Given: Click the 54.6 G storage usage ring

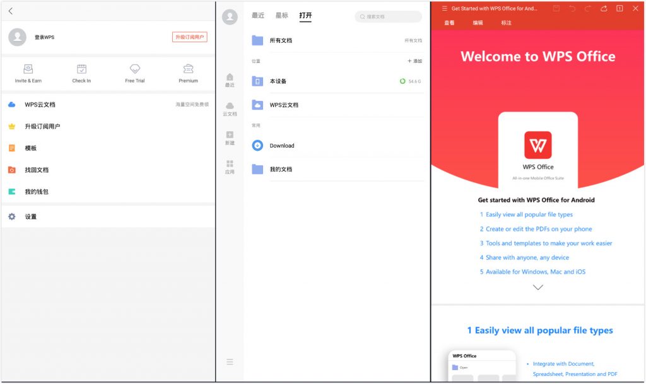Looking at the screenshot, I should click(x=402, y=81).
